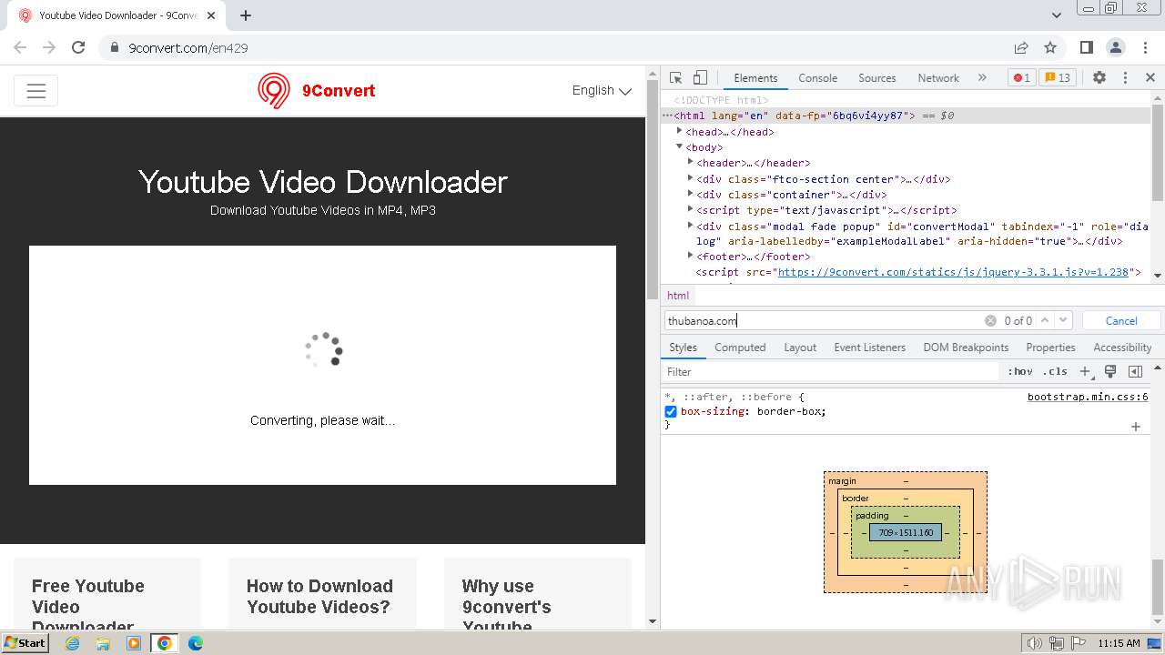Open the English language dropdown

pyautogui.click(x=602, y=90)
